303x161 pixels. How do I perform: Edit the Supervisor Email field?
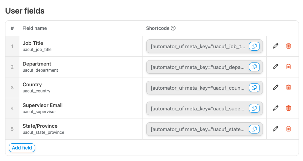(x=275, y=108)
